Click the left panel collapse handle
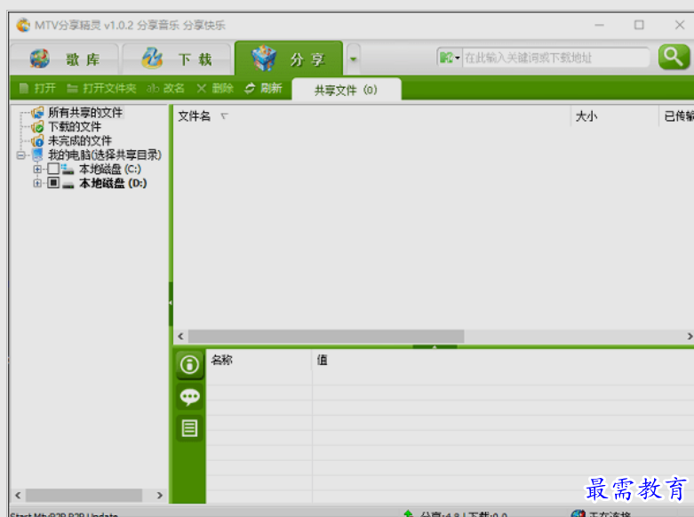The height and width of the screenshot is (517, 694). [171, 303]
